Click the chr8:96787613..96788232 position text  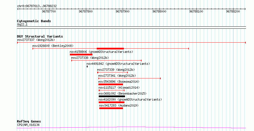37,6
